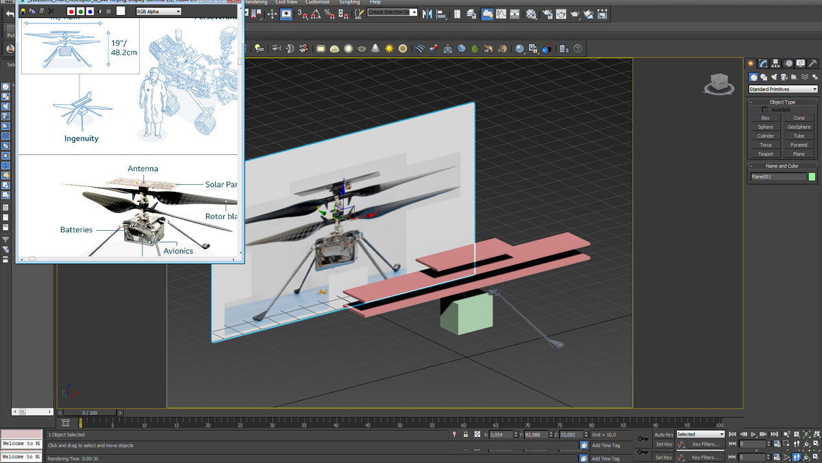Open the Help menu
Image resolution: width=822 pixels, height=463 pixels.
(x=375, y=2)
